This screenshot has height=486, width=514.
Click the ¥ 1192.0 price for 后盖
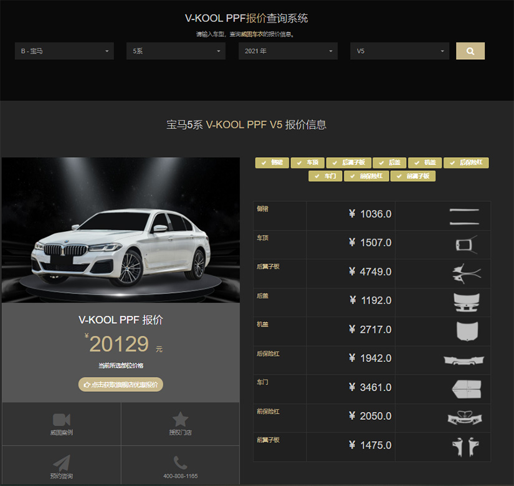[370, 300]
